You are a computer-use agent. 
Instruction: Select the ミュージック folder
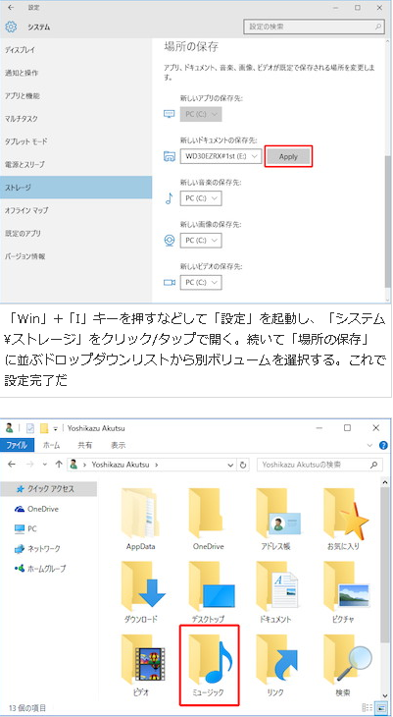tap(209, 664)
